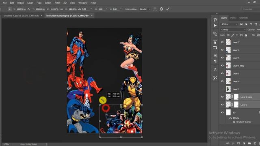Hide Layer 6 visibility eye
The width and height of the screenshot is (260, 146).
(222, 58)
